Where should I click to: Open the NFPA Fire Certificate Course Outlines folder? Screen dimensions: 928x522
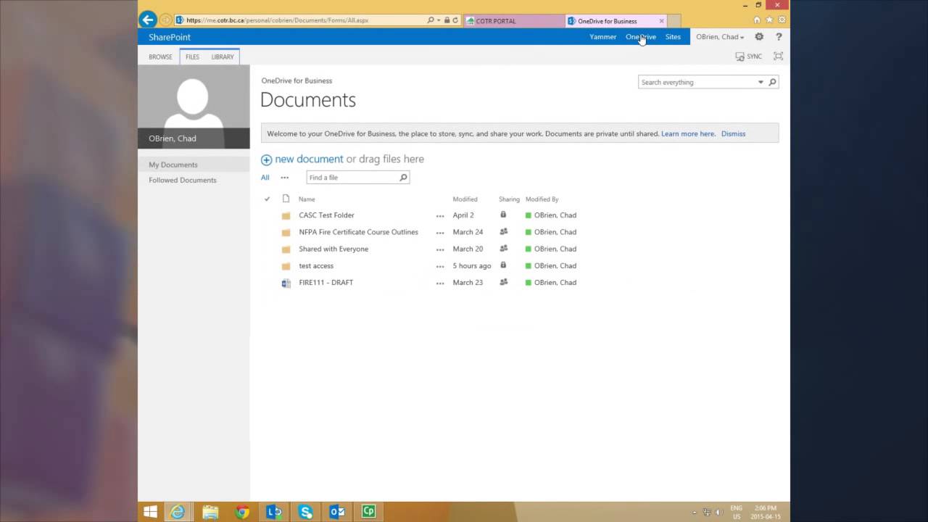click(x=358, y=232)
